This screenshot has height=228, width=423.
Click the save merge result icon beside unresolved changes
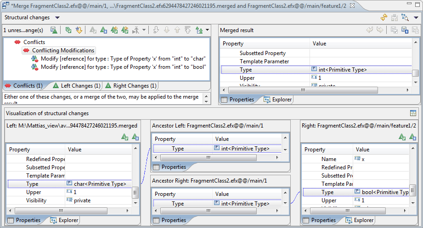pyautogui.click(x=54, y=30)
